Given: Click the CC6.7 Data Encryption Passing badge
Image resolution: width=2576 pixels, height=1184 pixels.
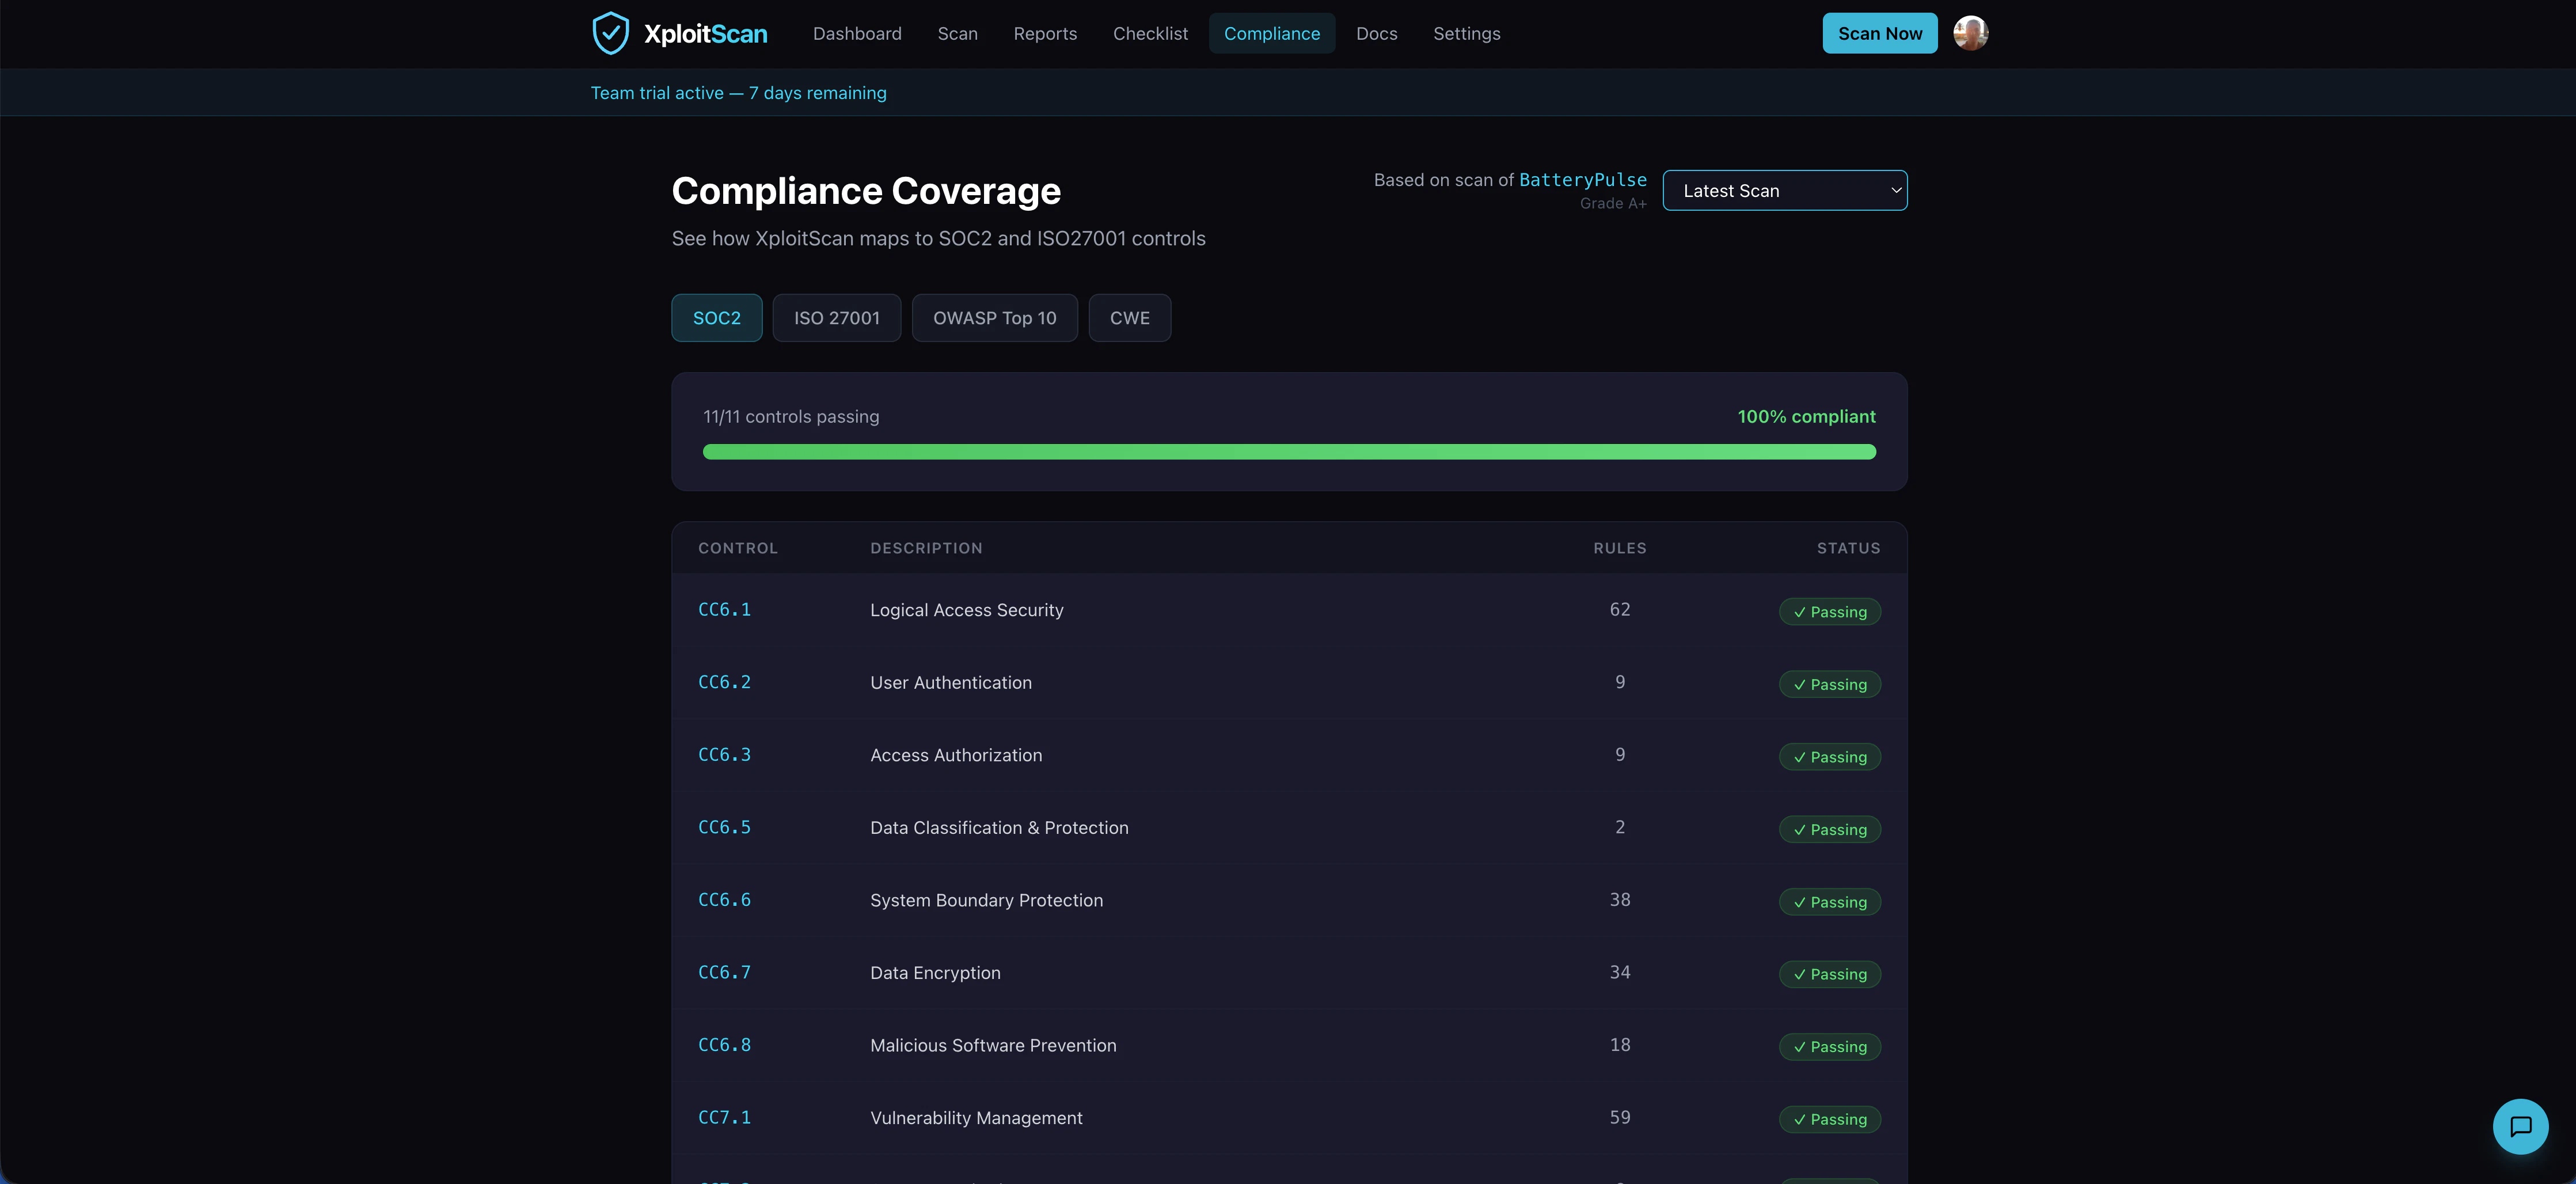Looking at the screenshot, I should tap(1829, 974).
